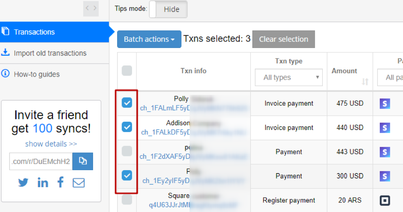Toggle the select-all header checkbox
Viewport: 403px width, 212px height.
pyautogui.click(x=127, y=71)
